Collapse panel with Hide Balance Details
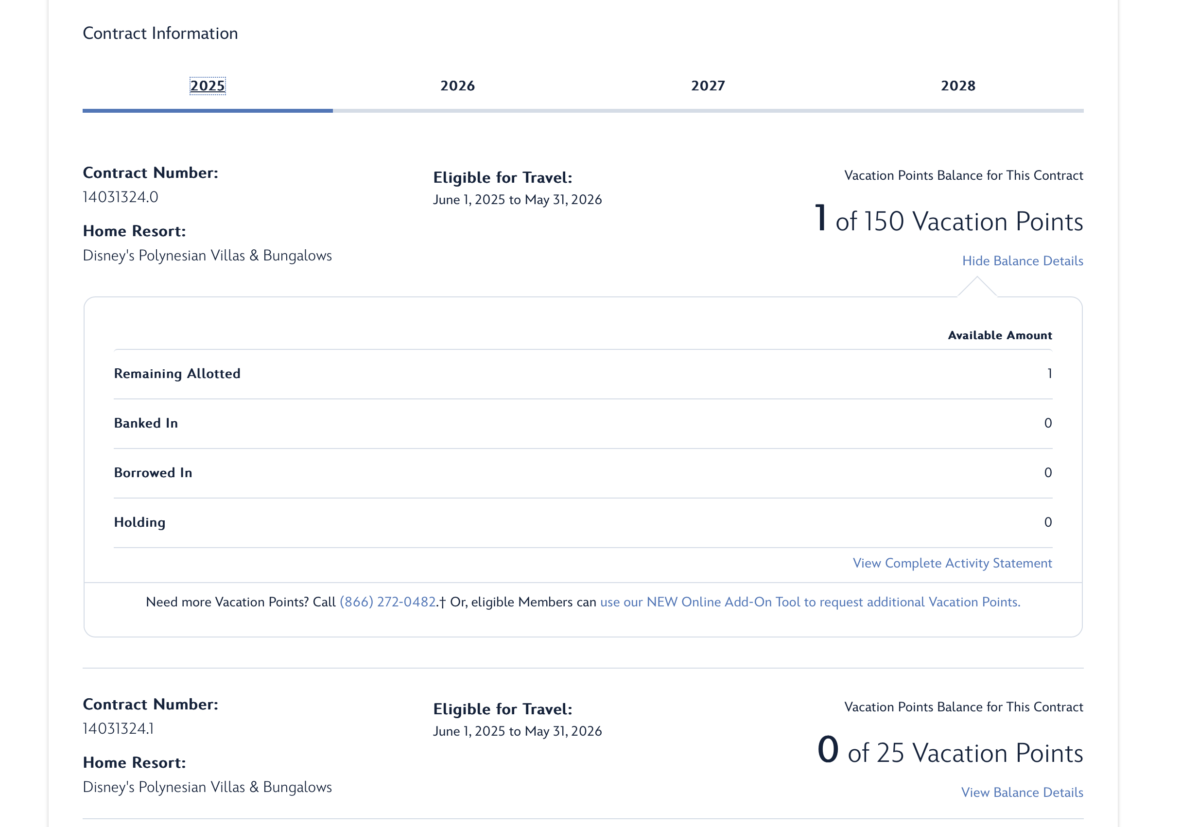Screen dimensions: 1181x827 click(x=1022, y=261)
